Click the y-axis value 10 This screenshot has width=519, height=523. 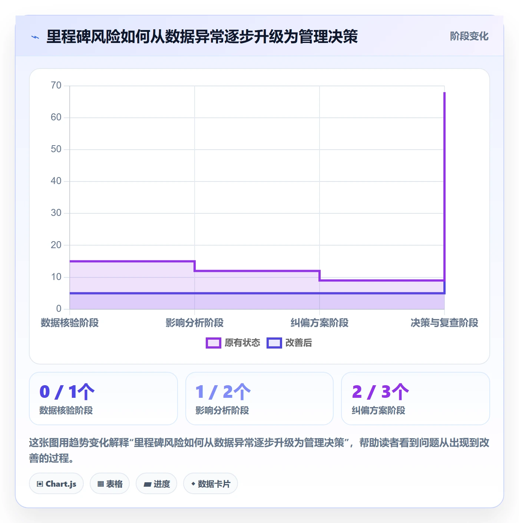[56, 277]
